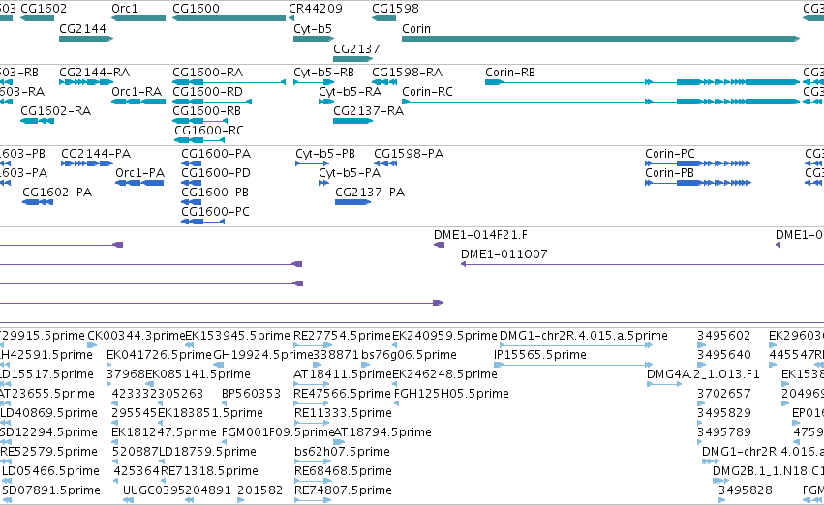Click the EK246248.5prime EST label
The image size is (824, 505).
click(x=444, y=374)
